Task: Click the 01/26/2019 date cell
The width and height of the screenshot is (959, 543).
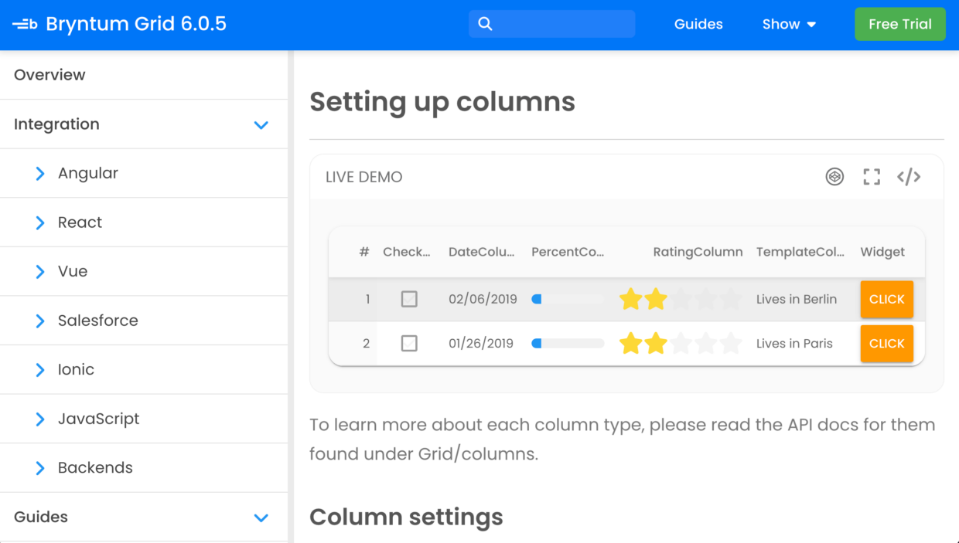Action: [x=481, y=343]
